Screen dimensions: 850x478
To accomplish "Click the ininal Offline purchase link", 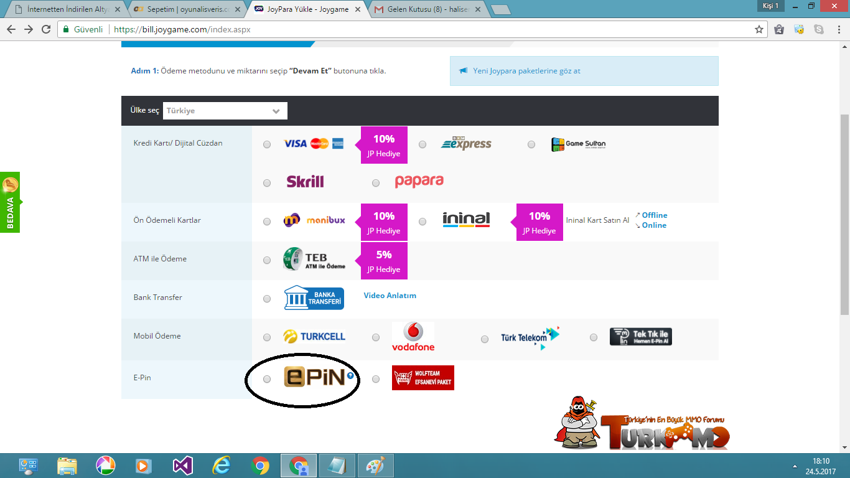I will 655,215.
